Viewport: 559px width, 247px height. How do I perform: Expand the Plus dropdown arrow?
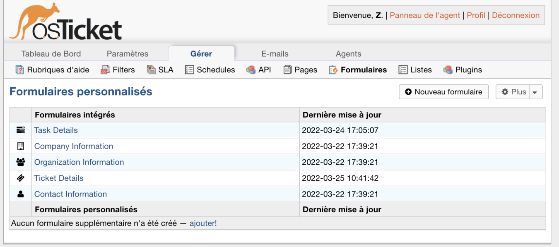535,92
